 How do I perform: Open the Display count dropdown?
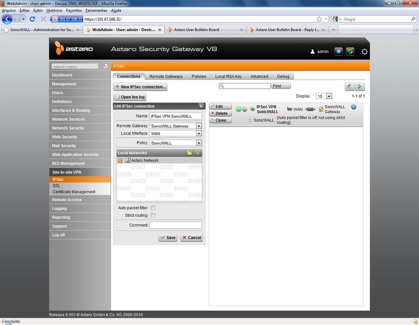coord(329,96)
